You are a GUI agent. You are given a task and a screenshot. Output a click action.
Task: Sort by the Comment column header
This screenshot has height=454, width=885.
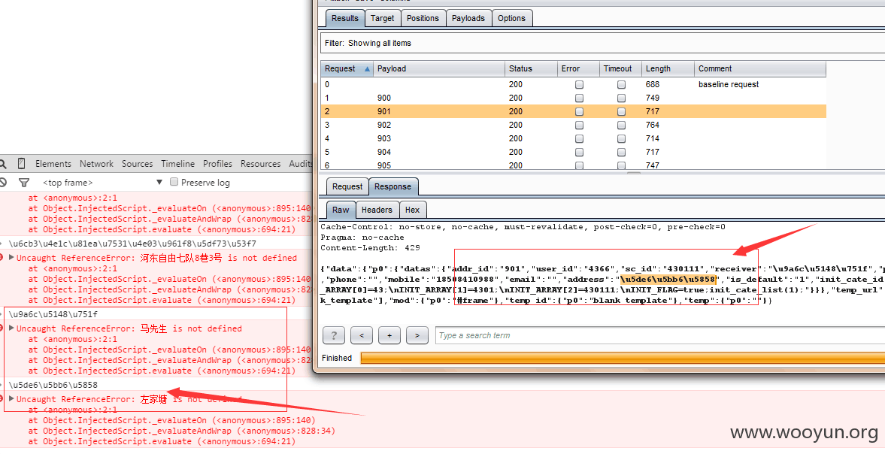[759, 69]
